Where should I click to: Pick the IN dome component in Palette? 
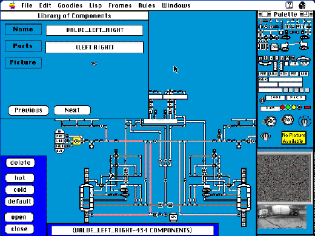(294, 64)
